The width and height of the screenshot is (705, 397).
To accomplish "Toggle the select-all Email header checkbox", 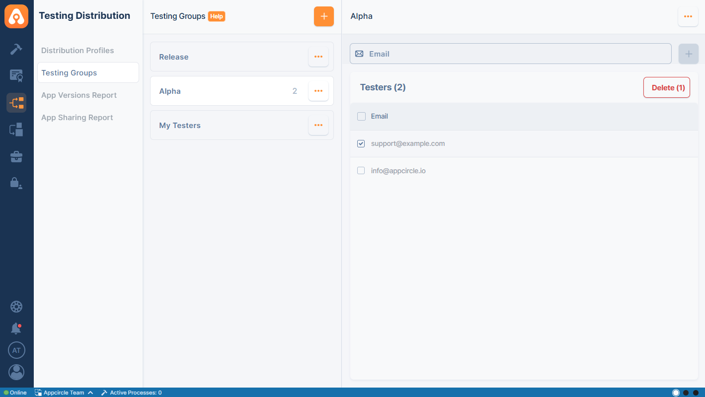I will coord(361,116).
